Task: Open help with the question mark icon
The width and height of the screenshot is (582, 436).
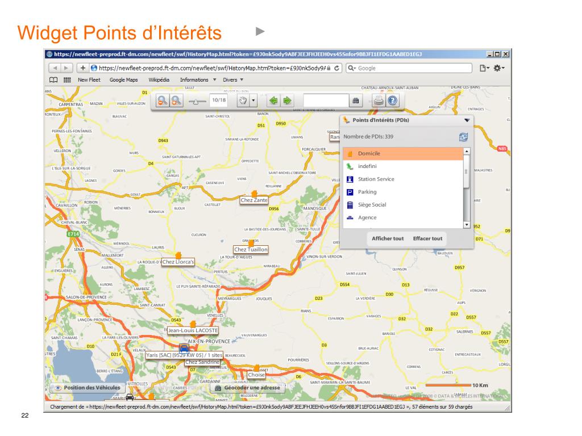Action: [393, 100]
